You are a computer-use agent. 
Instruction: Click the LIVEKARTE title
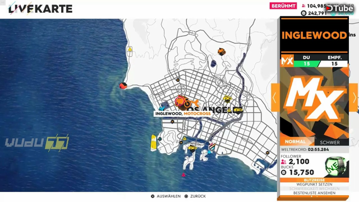point(40,9)
